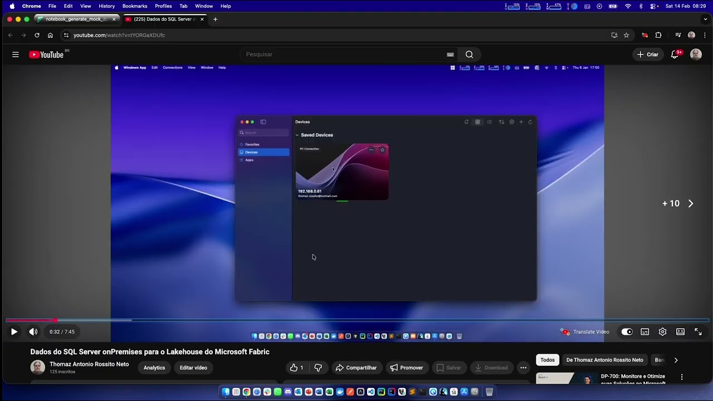The width and height of the screenshot is (713, 401).
Task: Click the YouTube search magnifier button
Action: [469, 55]
